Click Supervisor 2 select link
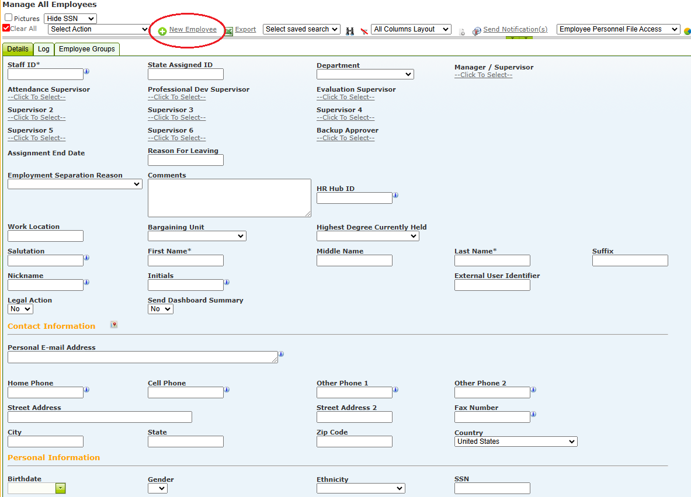691x497 pixels. pyautogui.click(x=37, y=117)
